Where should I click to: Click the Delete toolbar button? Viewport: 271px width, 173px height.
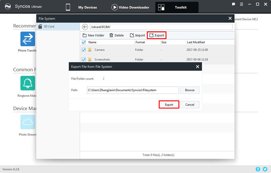(x=117, y=36)
